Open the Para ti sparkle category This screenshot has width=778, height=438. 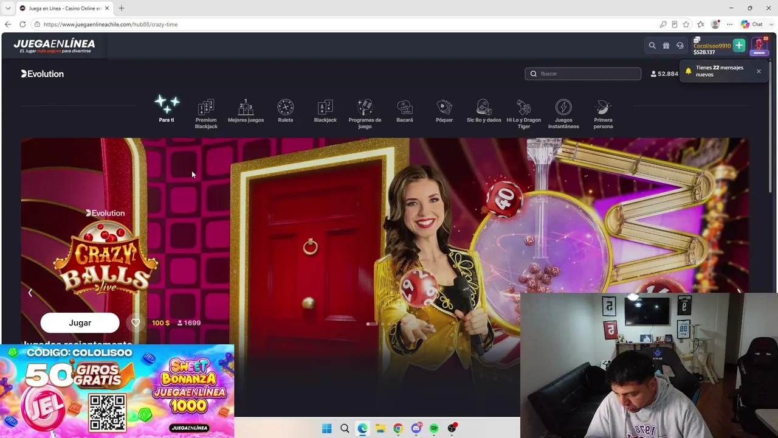[167, 109]
